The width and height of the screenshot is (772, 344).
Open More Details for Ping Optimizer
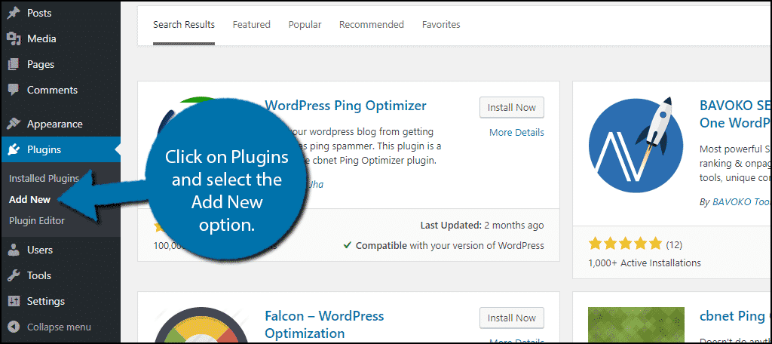(516, 133)
